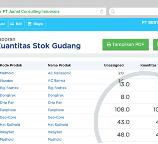The width and height of the screenshot is (158, 144).
Task: Click the PT BEST company name
Action: (150, 22)
